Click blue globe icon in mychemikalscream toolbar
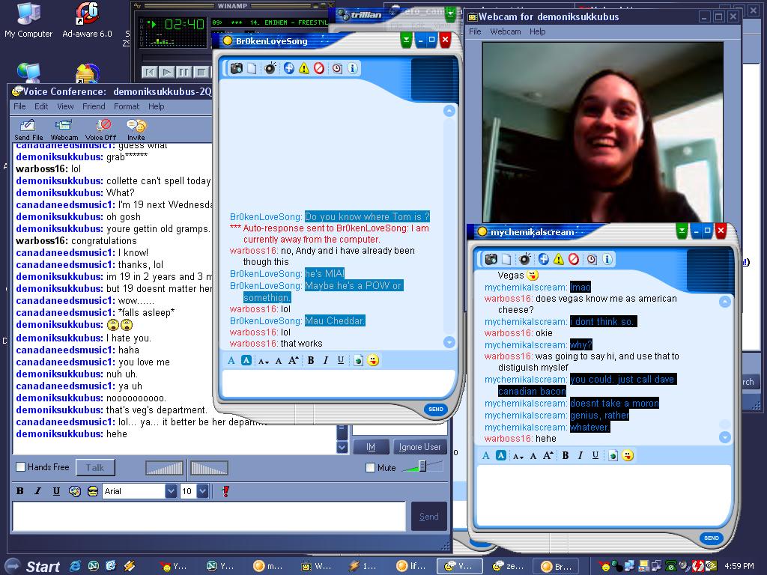 [544, 259]
